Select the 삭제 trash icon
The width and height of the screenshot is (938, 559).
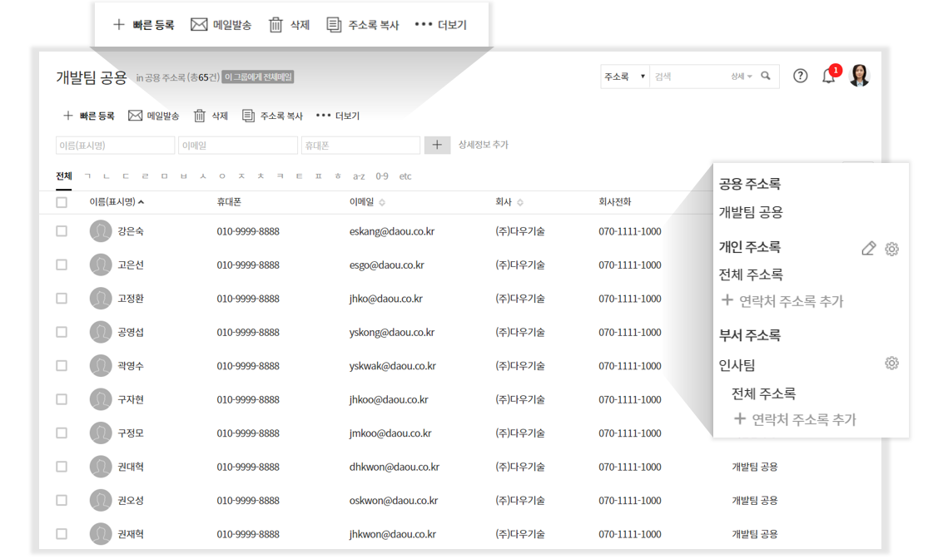pos(199,115)
